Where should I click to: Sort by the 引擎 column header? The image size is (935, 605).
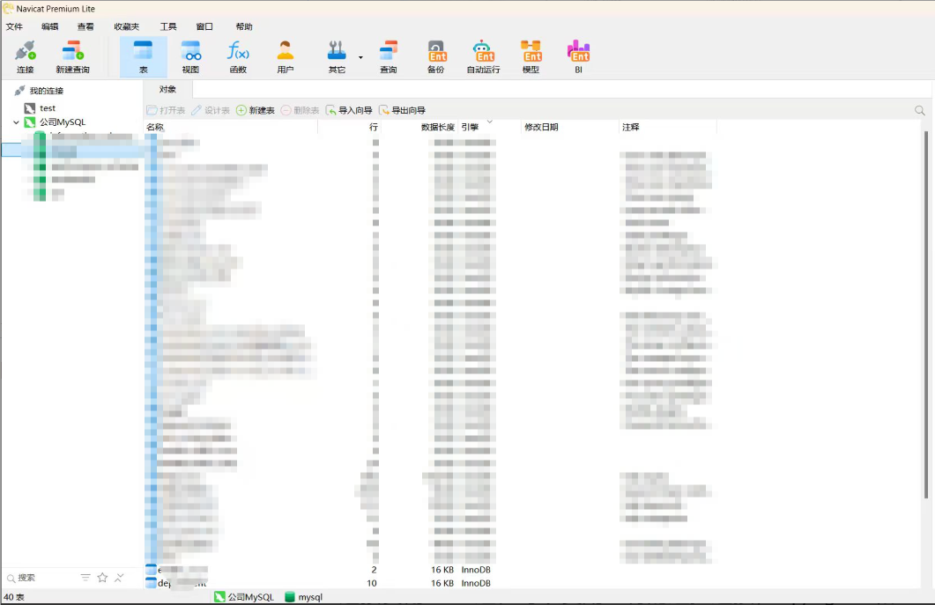pyautogui.click(x=489, y=127)
